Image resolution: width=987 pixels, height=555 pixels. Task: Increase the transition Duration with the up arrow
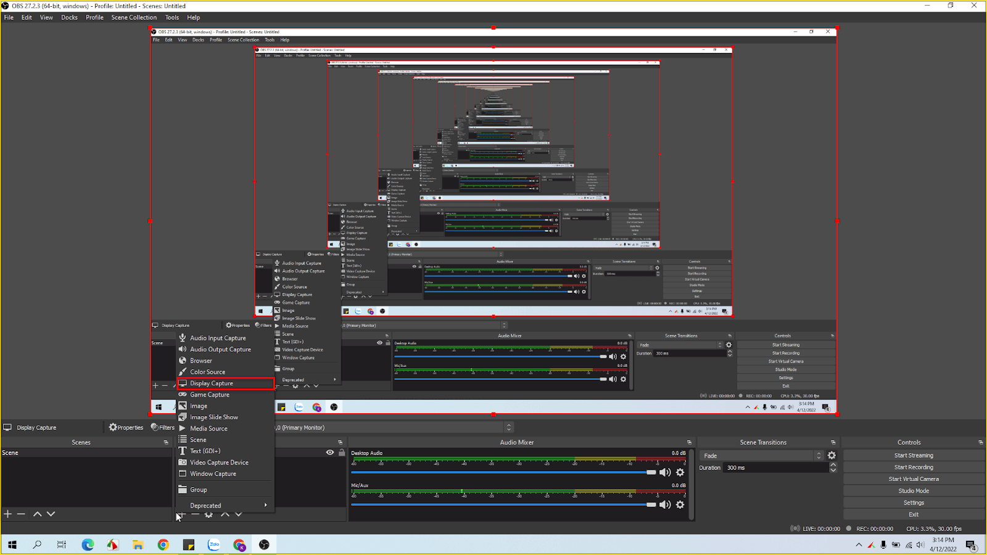833,465
